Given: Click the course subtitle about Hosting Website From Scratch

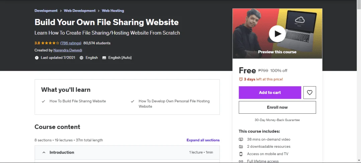Looking at the screenshot, I should tap(107, 33).
